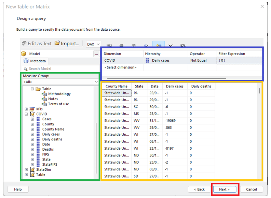Select the COVID dimension icon
The width and height of the screenshot is (271, 198).
(x=32, y=114)
